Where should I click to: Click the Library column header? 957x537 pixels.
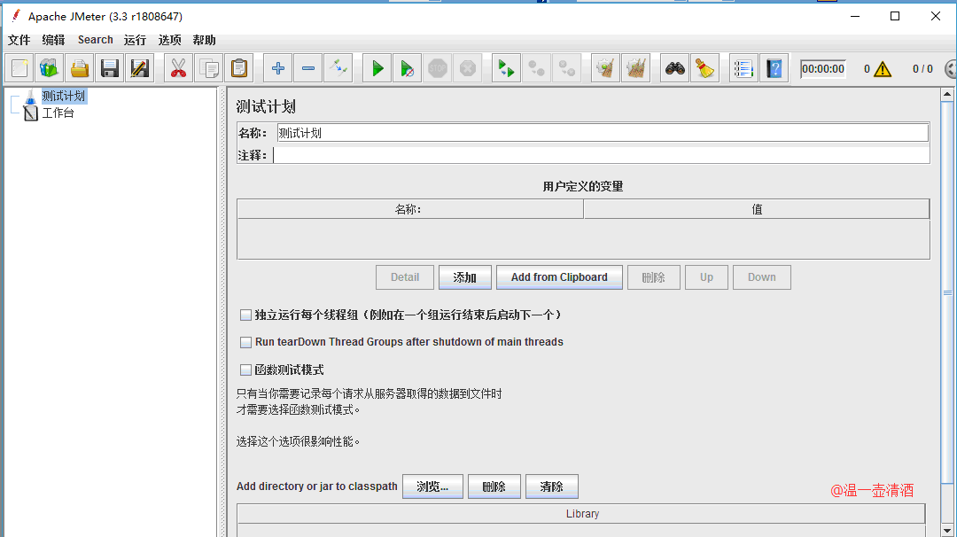click(x=581, y=514)
